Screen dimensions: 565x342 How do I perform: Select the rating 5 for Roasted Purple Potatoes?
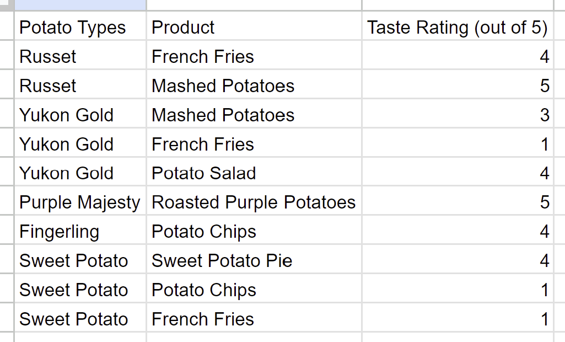[458, 201]
